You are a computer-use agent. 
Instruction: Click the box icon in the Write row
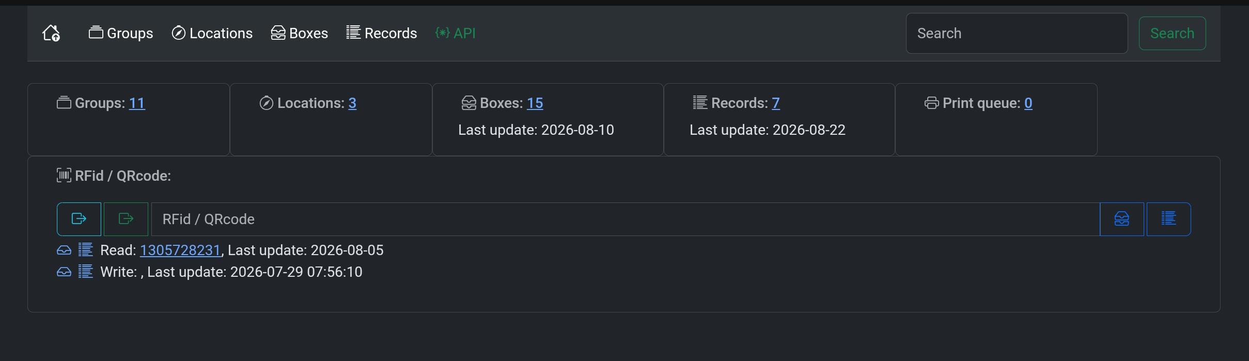pos(64,272)
